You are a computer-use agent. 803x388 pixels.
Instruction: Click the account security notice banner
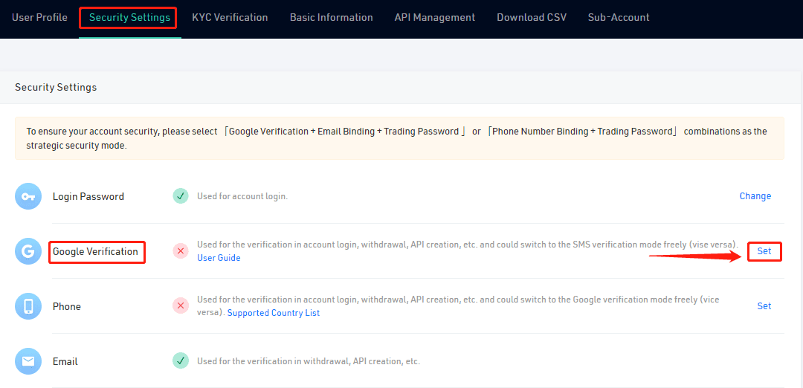399,138
